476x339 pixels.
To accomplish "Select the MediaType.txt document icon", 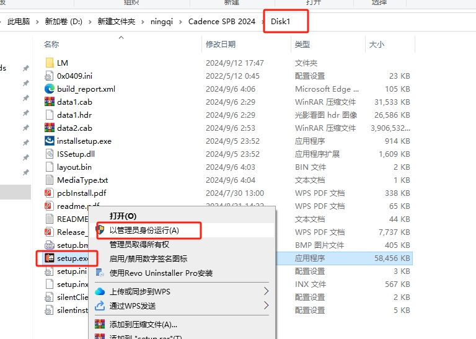I will click(50, 180).
